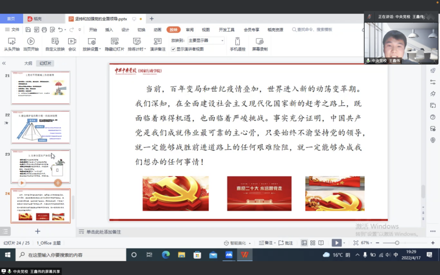Start screen recording (屏幕录制)
440x275 pixels.
point(260,44)
